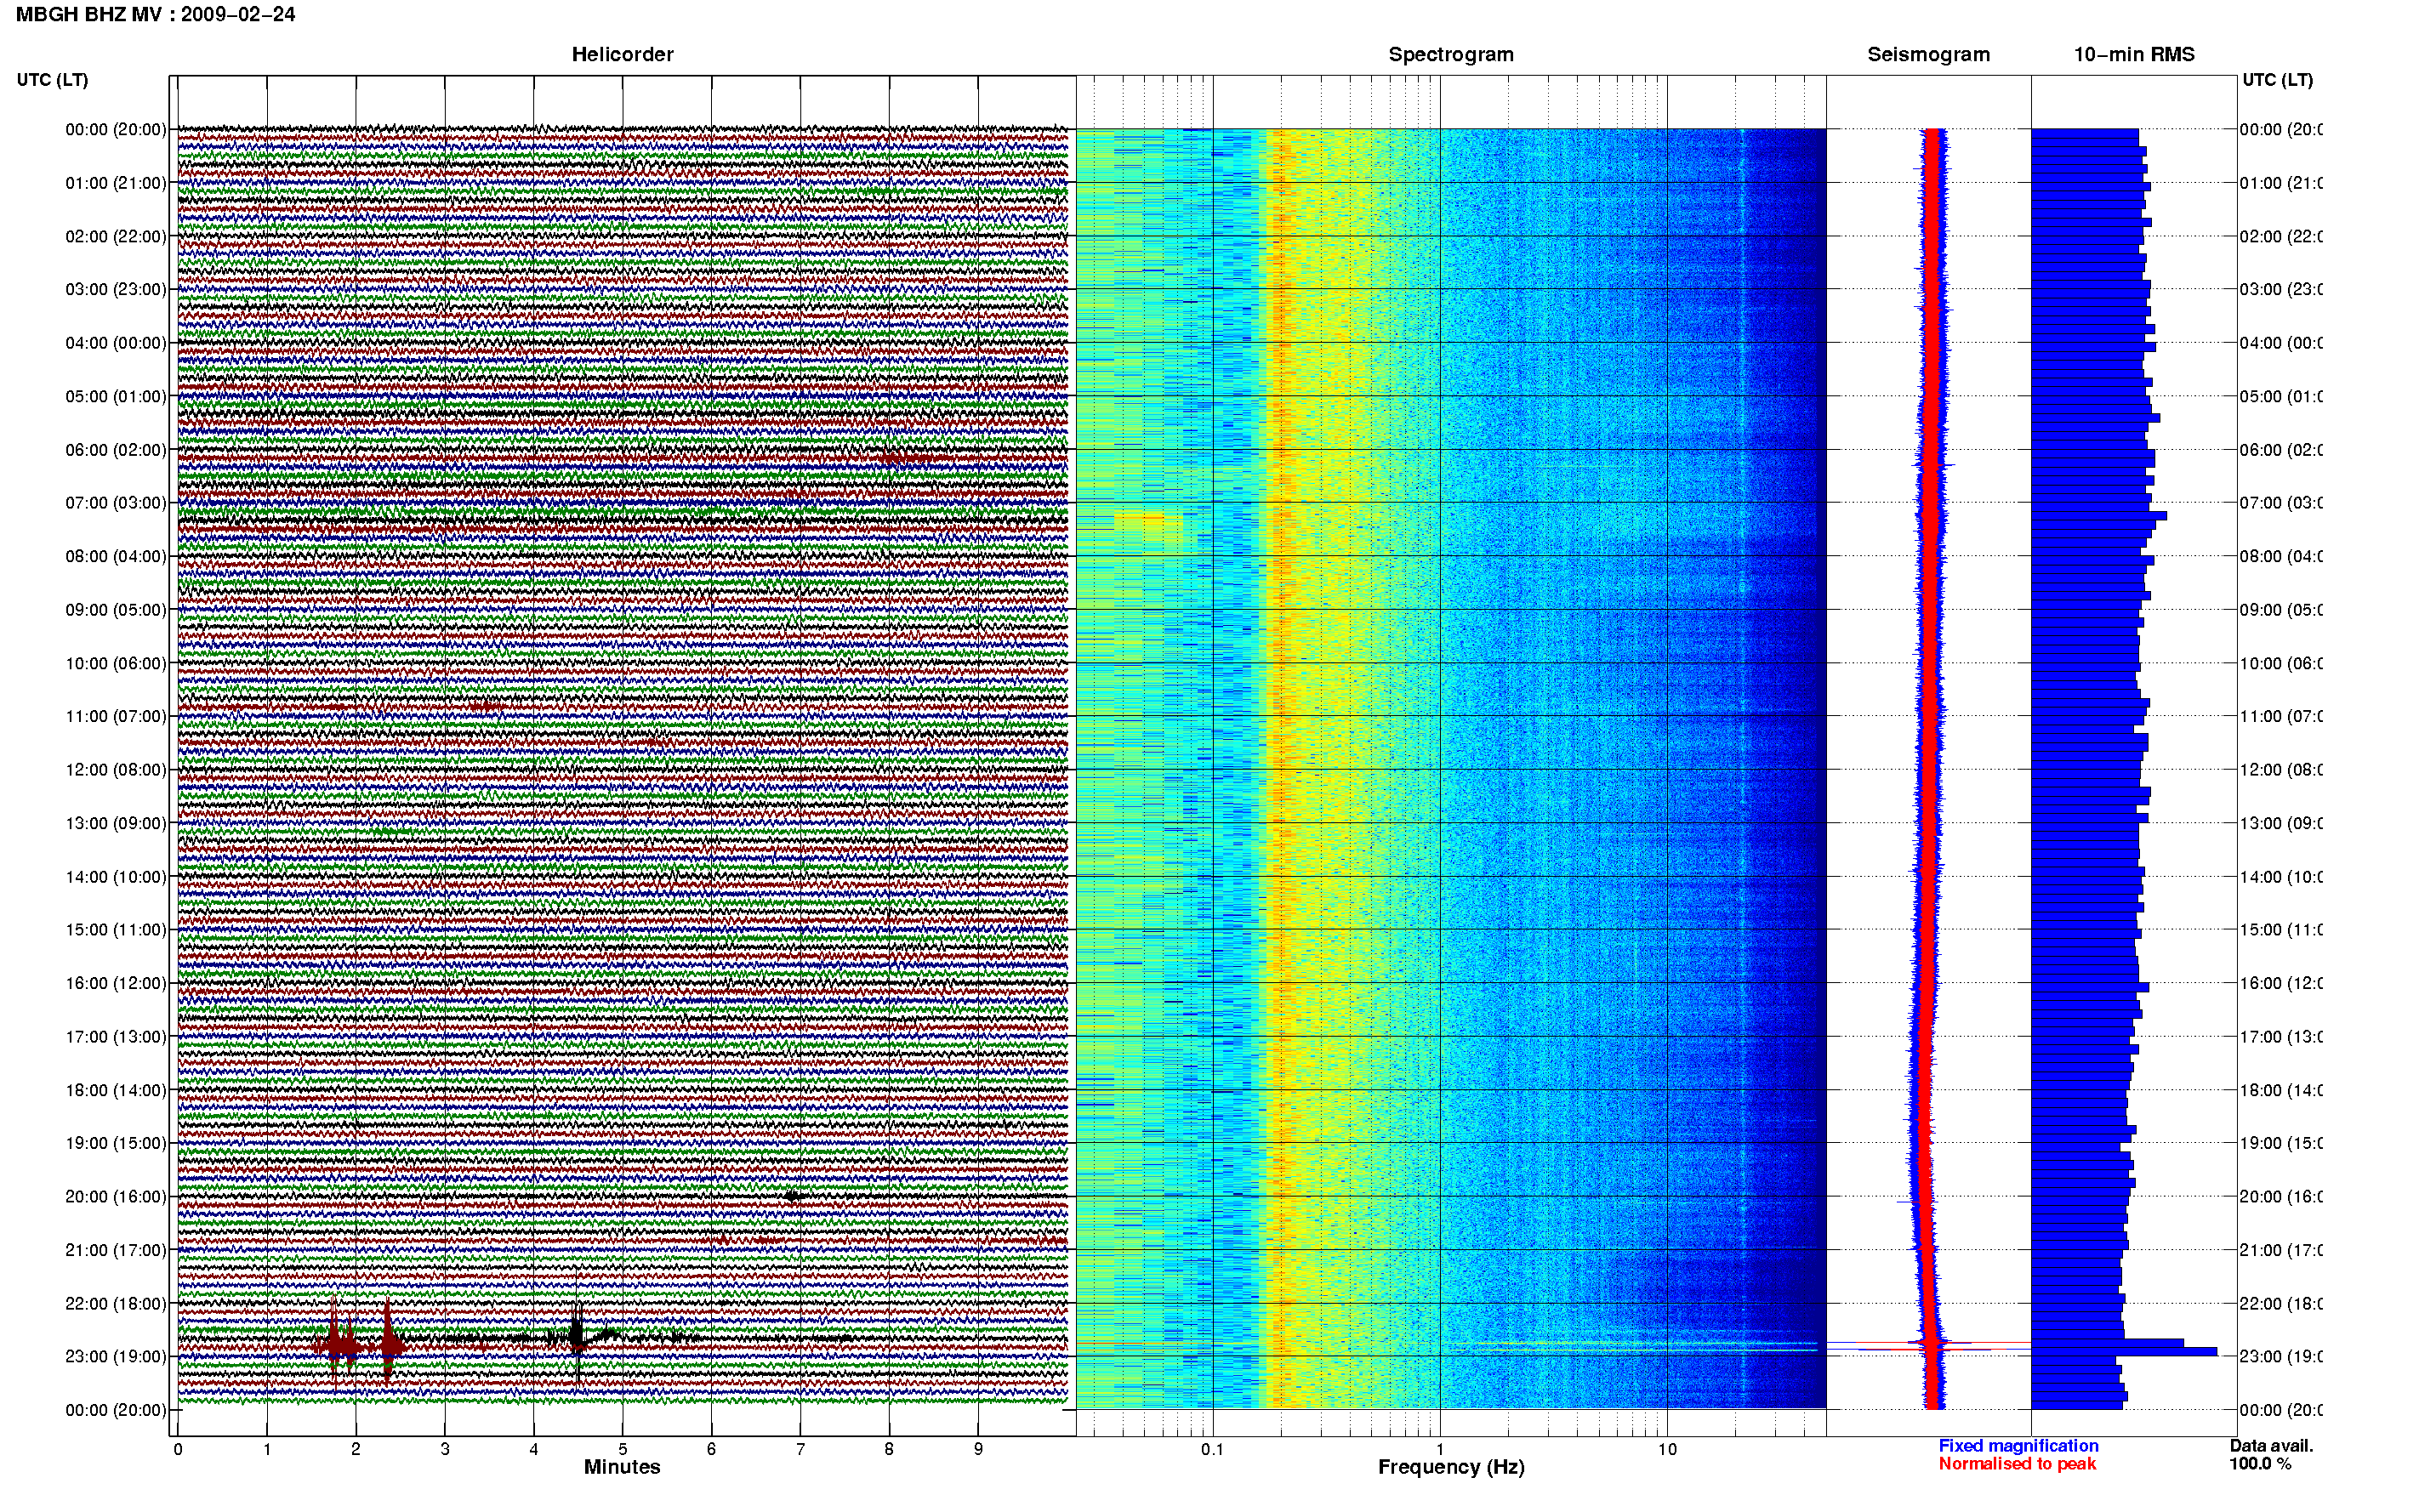Select the Spectrogram panel heading
The height and width of the screenshot is (1512, 2419).
[x=1450, y=54]
